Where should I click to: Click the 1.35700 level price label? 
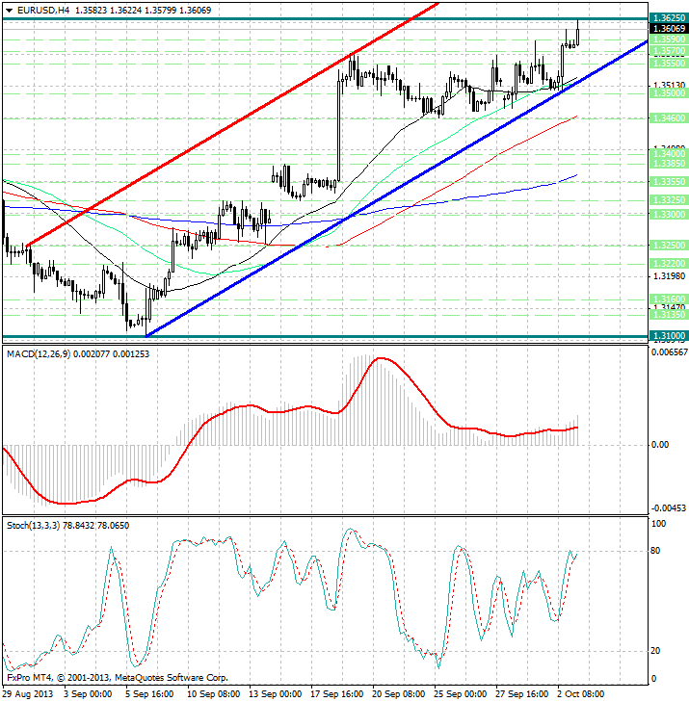click(669, 51)
